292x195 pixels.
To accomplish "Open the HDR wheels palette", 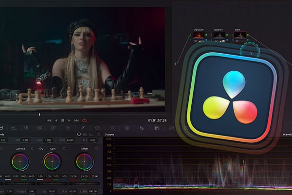I will (x=14, y=128).
